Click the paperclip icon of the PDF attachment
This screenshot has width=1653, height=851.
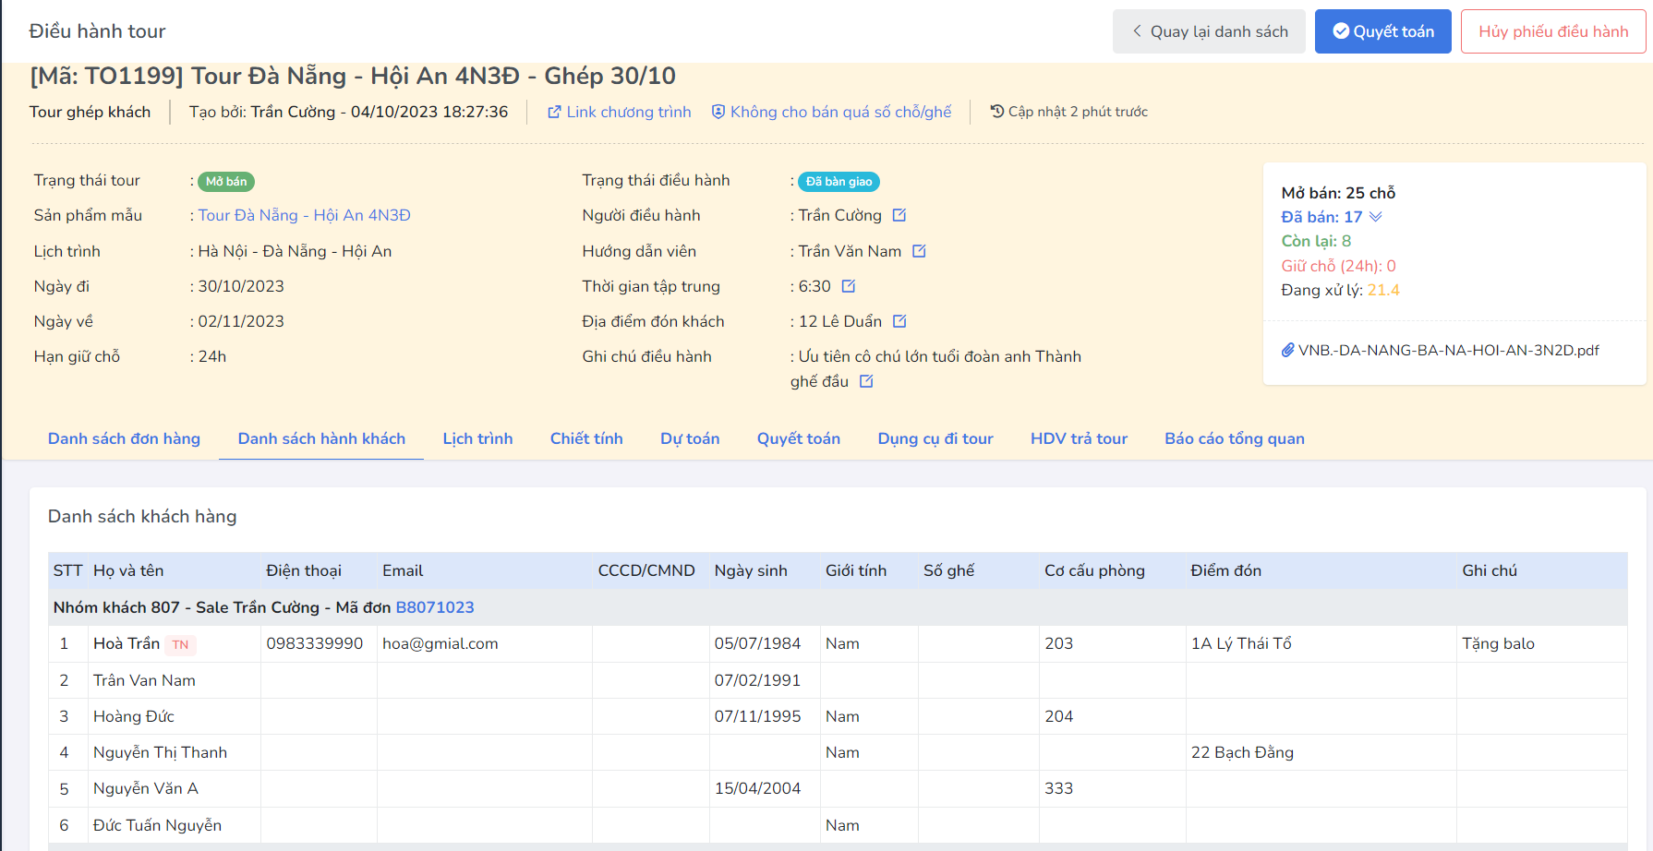click(x=1287, y=350)
